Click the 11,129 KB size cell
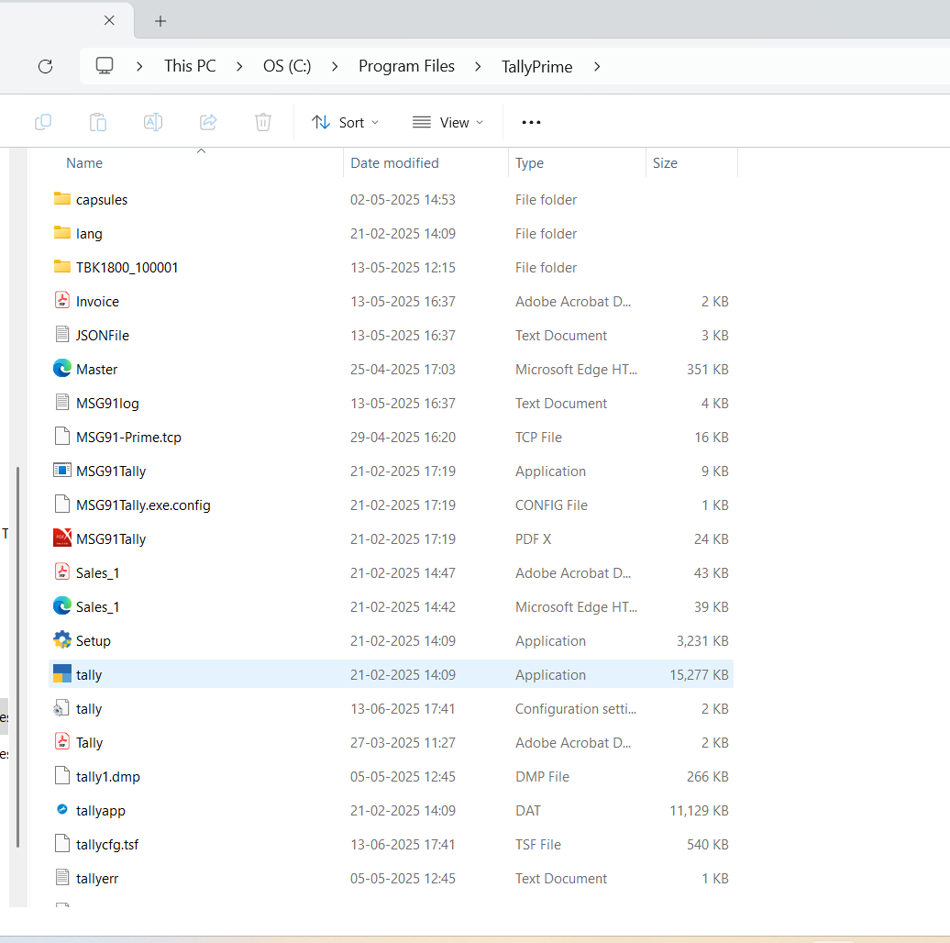Image resolution: width=950 pixels, height=943 pixels. tap(699, 810)
